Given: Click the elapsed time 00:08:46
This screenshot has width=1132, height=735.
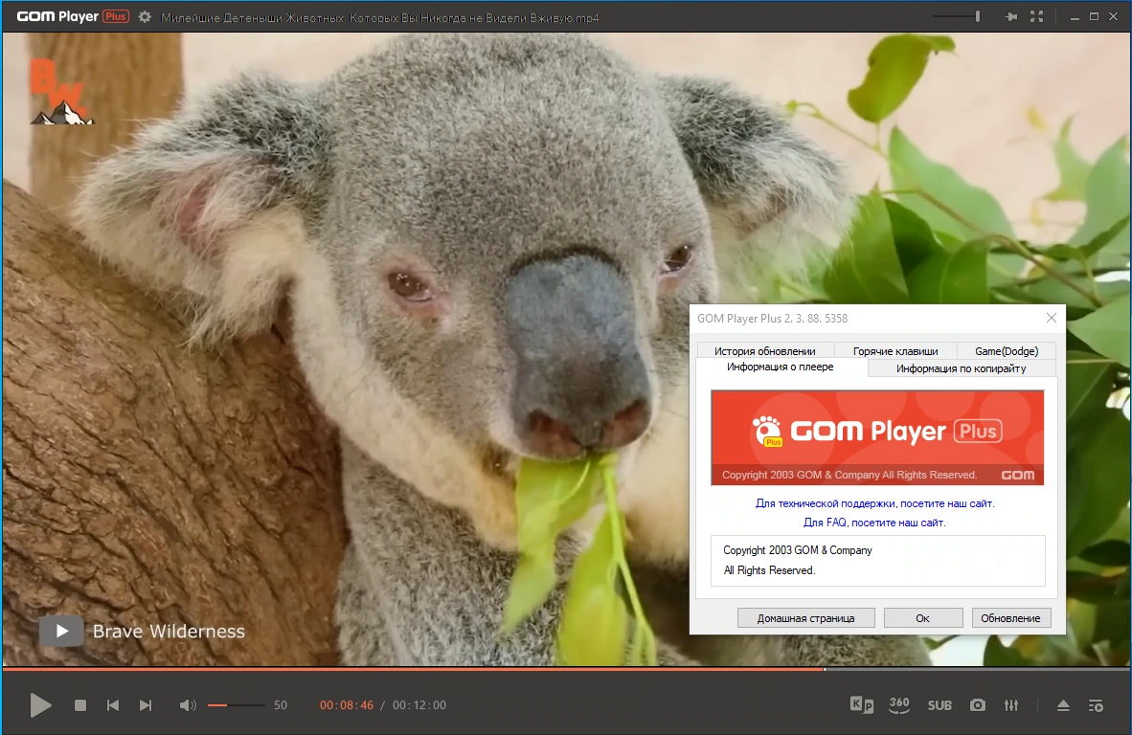Looking at the screenshot, I should [347, 704].
